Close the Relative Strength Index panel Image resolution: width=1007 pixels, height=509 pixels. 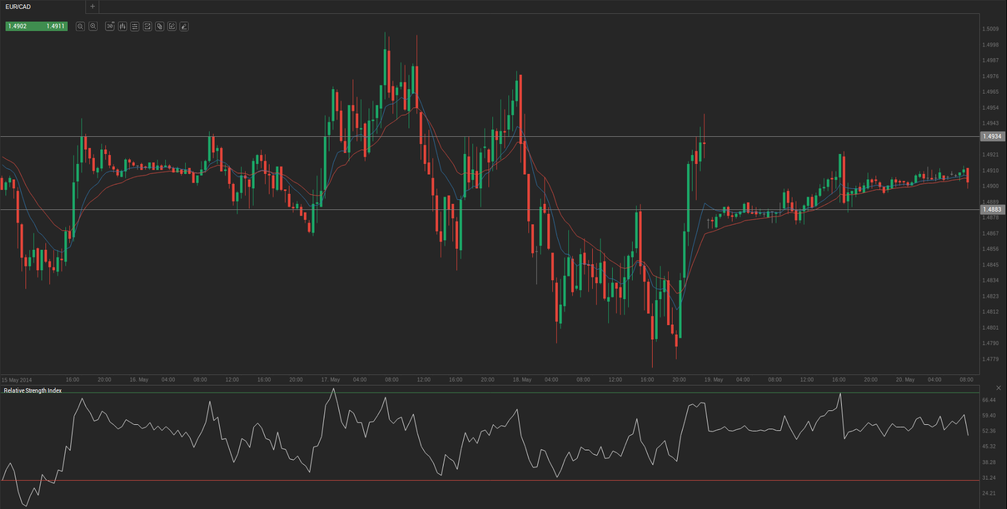(x=999, y=388)
